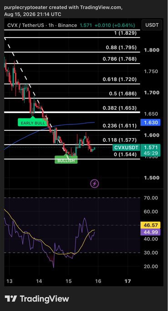168x311 pixels.
Task: Click the yellow 46.57 RSI value label
Action: coord(150,225)
